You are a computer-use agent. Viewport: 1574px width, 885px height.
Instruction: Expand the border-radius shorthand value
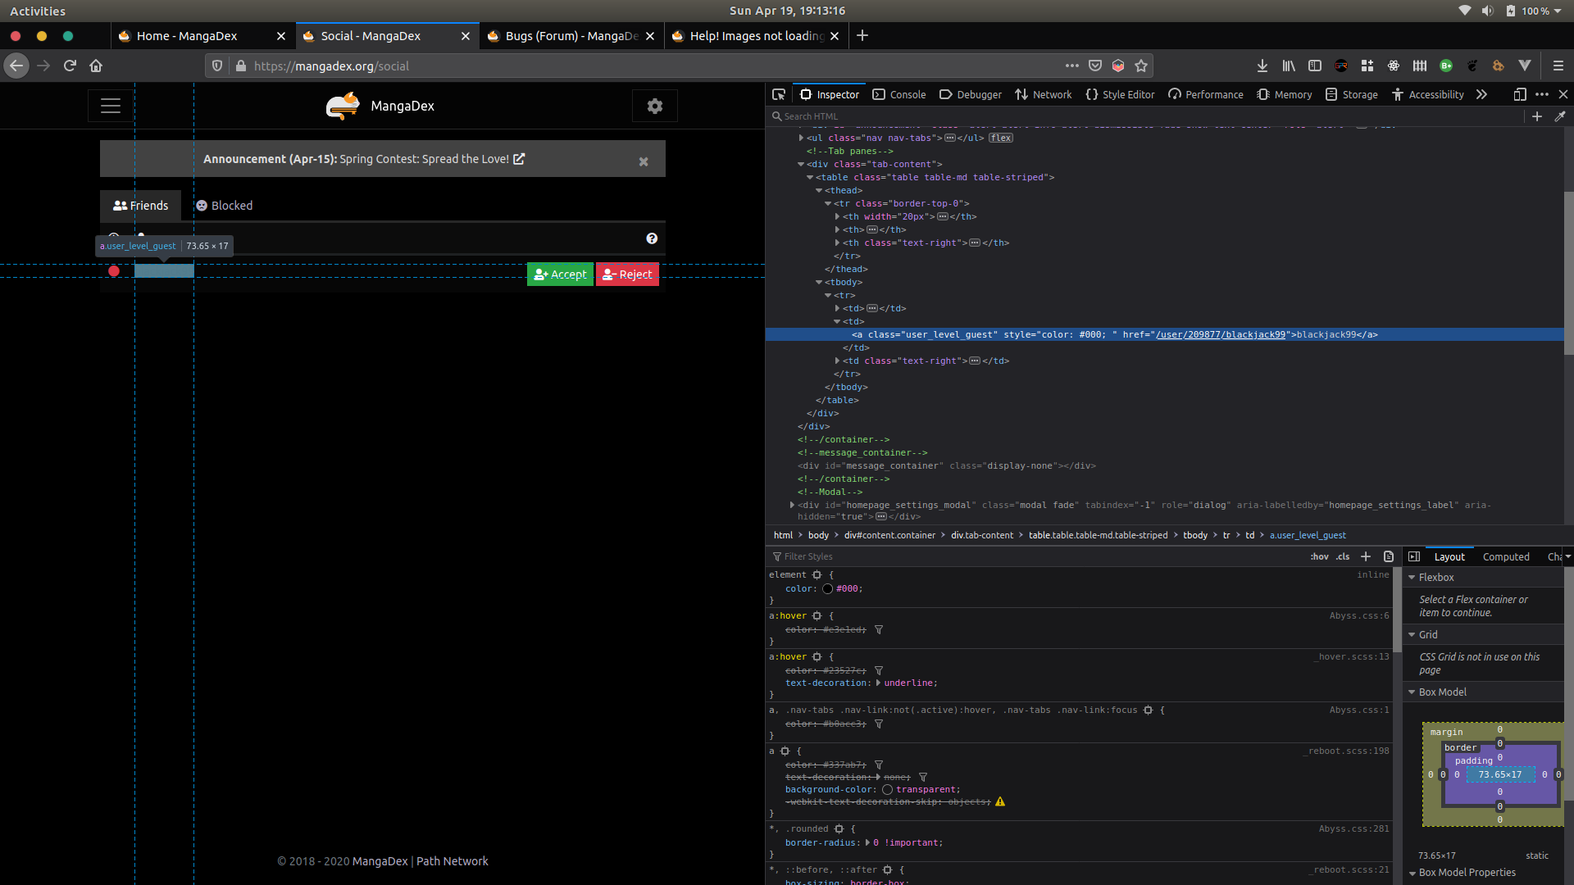coord(867,842)
